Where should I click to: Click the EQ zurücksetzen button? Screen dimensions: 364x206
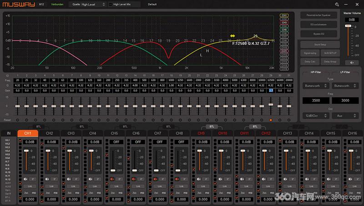pyautogui.click(x=318, y=25)
